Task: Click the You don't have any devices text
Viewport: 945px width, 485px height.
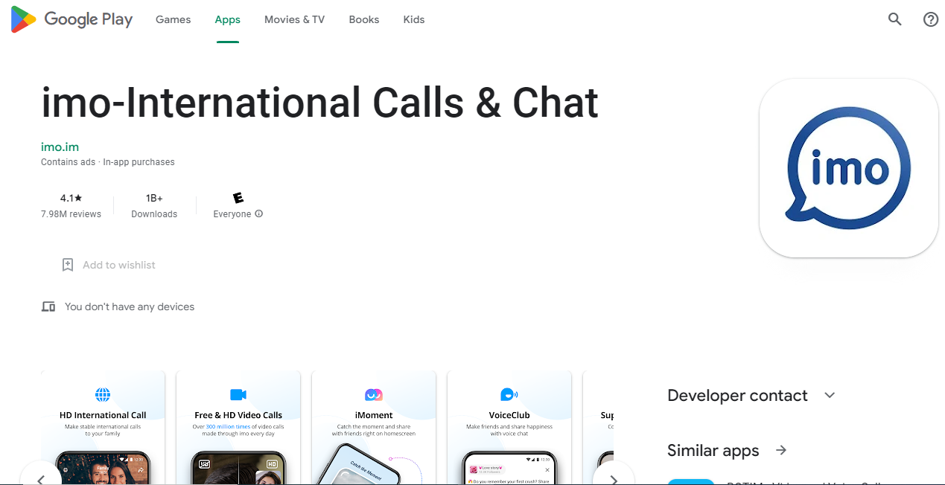Action: tap(130, 306)
